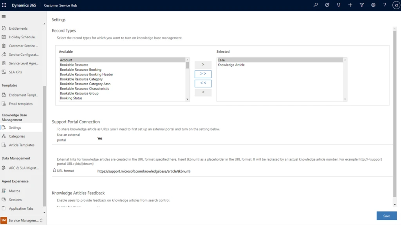Select Knowledge Article in the Selected list

tap(231, 65)
